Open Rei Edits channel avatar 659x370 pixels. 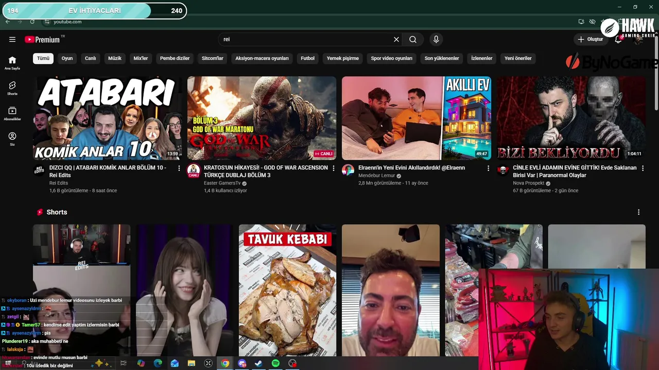click(39, 170)
